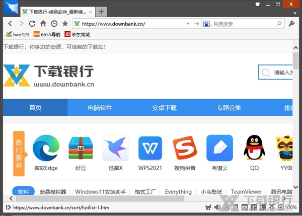Click the popup blocker window-X status icon

click(245, 207)
